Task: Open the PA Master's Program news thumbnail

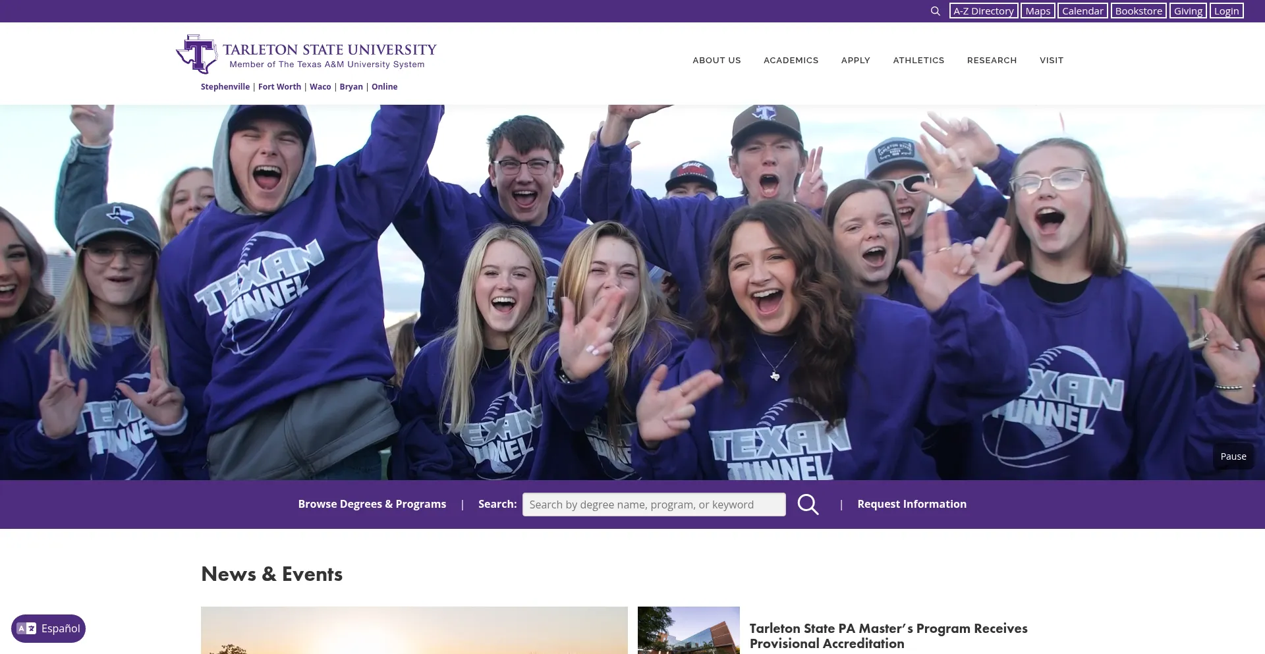Action: [689, 630]
